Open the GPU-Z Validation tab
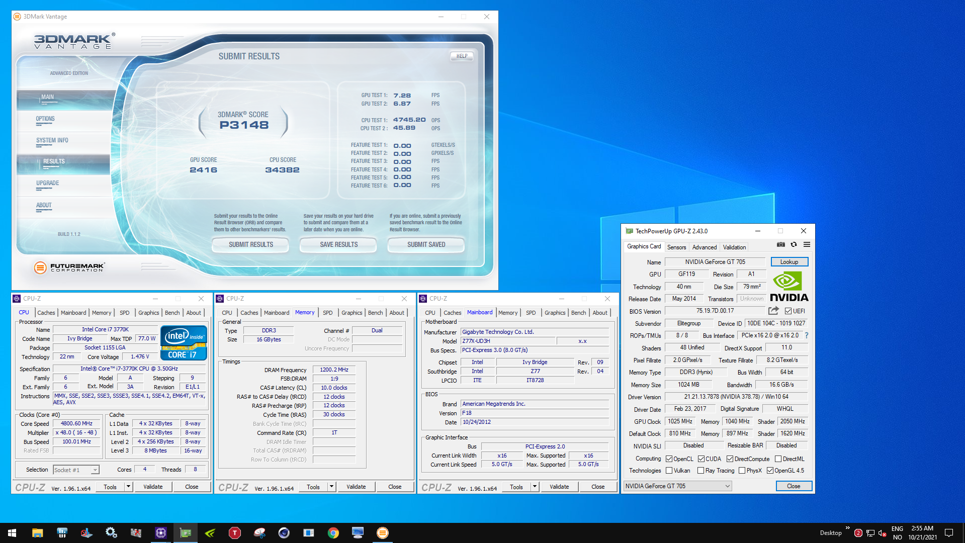This screenshot has width=965, height=543. coord(734,247)
